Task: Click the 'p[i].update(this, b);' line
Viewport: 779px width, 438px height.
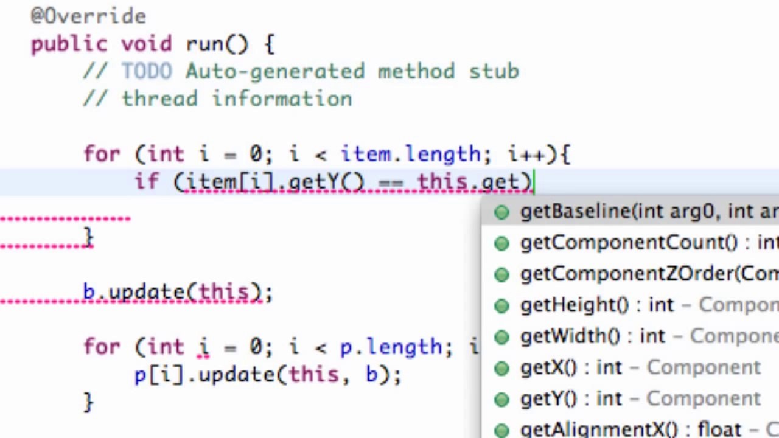Action: point(268,375)
